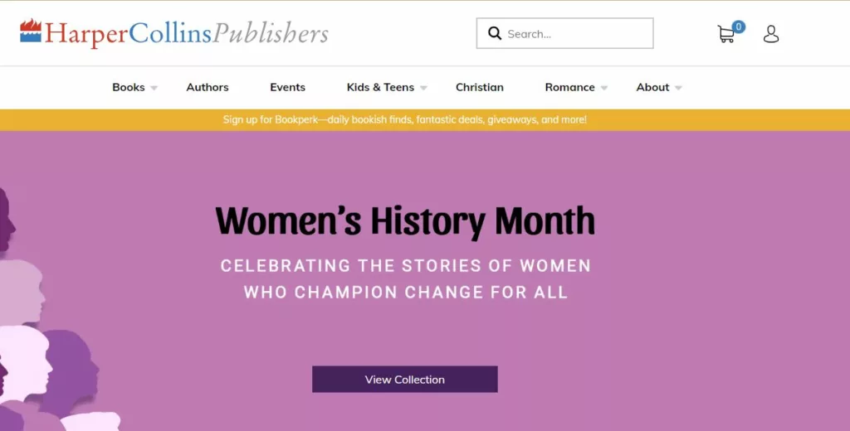Click the Women's History Month heading

pos(405,221)
